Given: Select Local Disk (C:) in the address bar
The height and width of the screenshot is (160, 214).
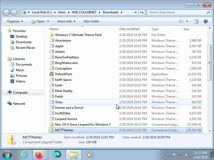Looking at the screenshot, I should click(42, 12).
